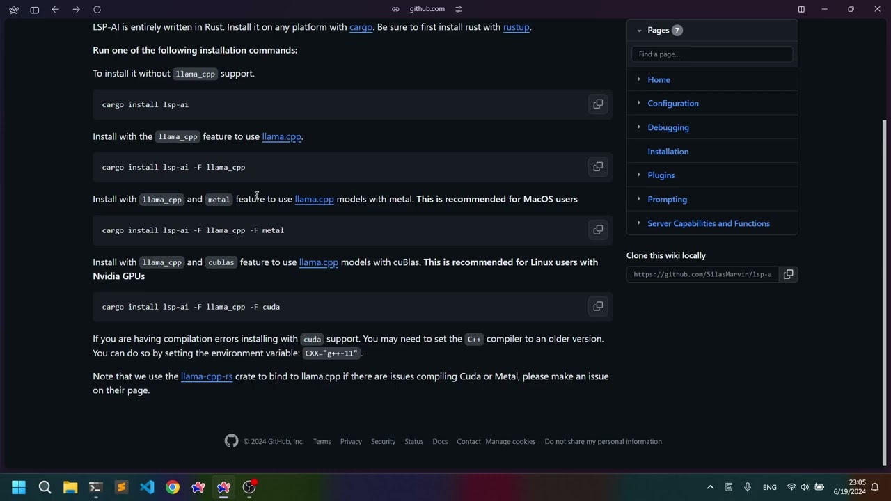
Task: Follow the rustup link
Action: click(516, 27)
